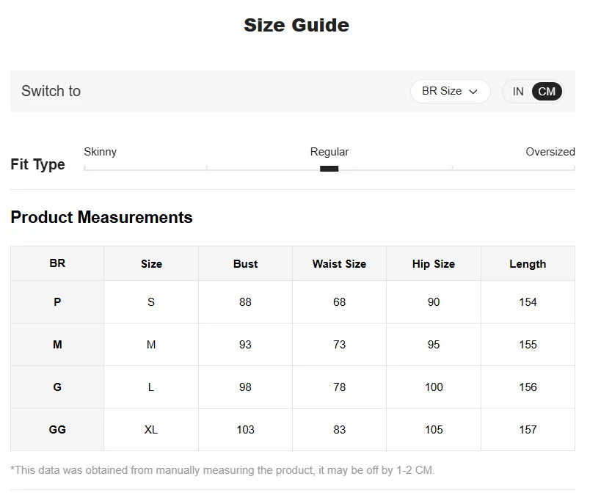Click the Length column header
The height and width of the screenshot is (501, 601).
528,263
